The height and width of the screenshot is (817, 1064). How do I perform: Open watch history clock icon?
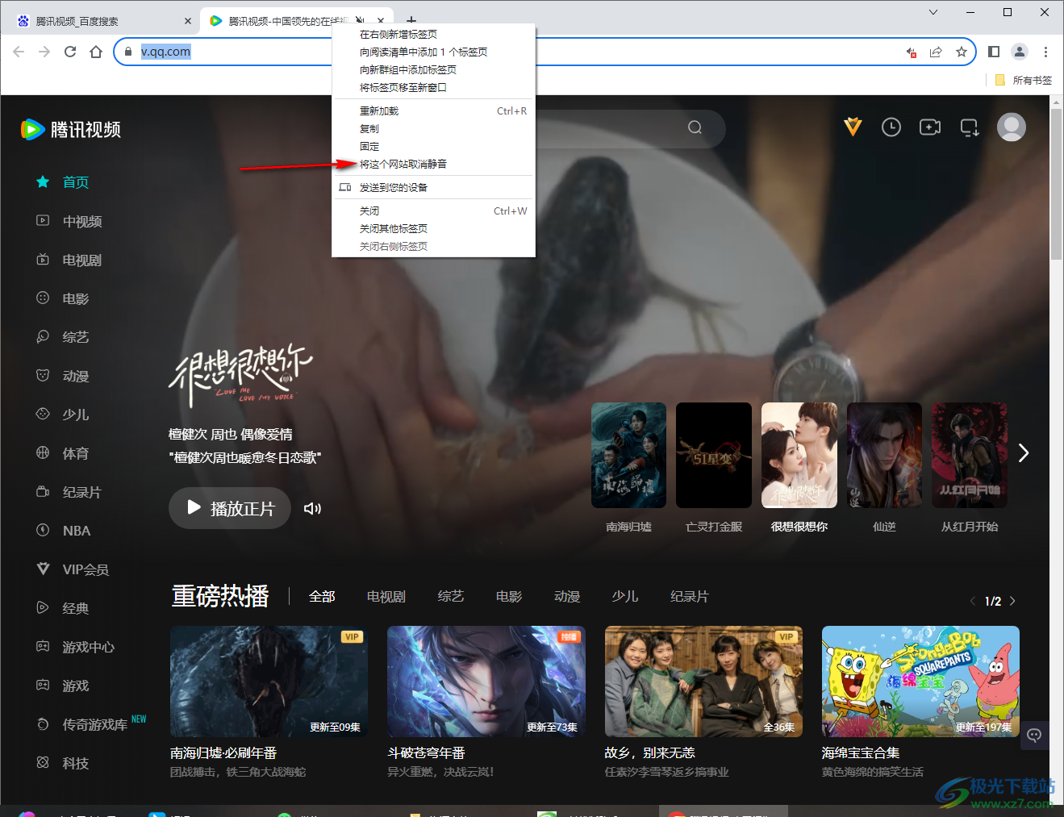[891, 127]
